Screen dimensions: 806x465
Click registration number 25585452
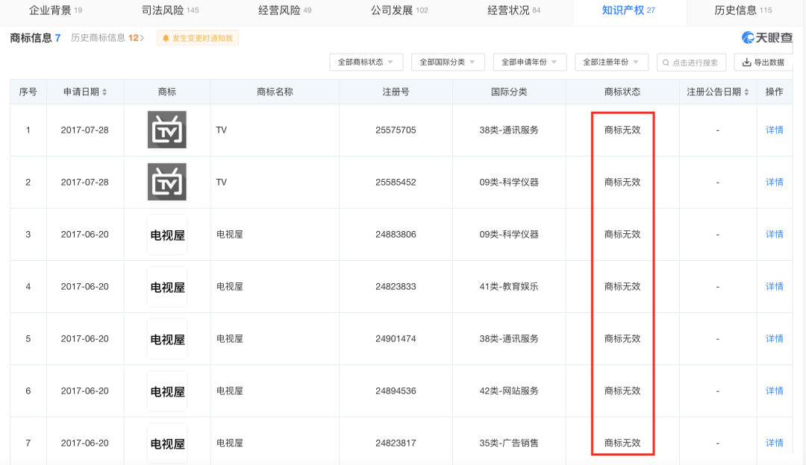(396, 183)
